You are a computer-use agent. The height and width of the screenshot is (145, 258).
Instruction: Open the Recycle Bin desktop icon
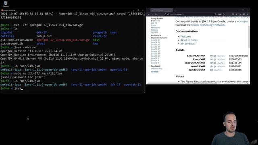tap(6, 4)
